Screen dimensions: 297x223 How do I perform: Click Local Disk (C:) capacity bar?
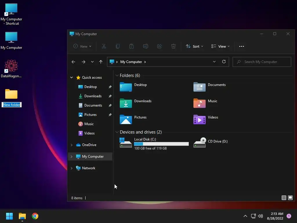(x=161, y=144)
